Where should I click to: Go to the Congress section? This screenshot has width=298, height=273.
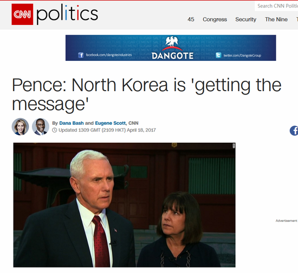coord(215,20)
